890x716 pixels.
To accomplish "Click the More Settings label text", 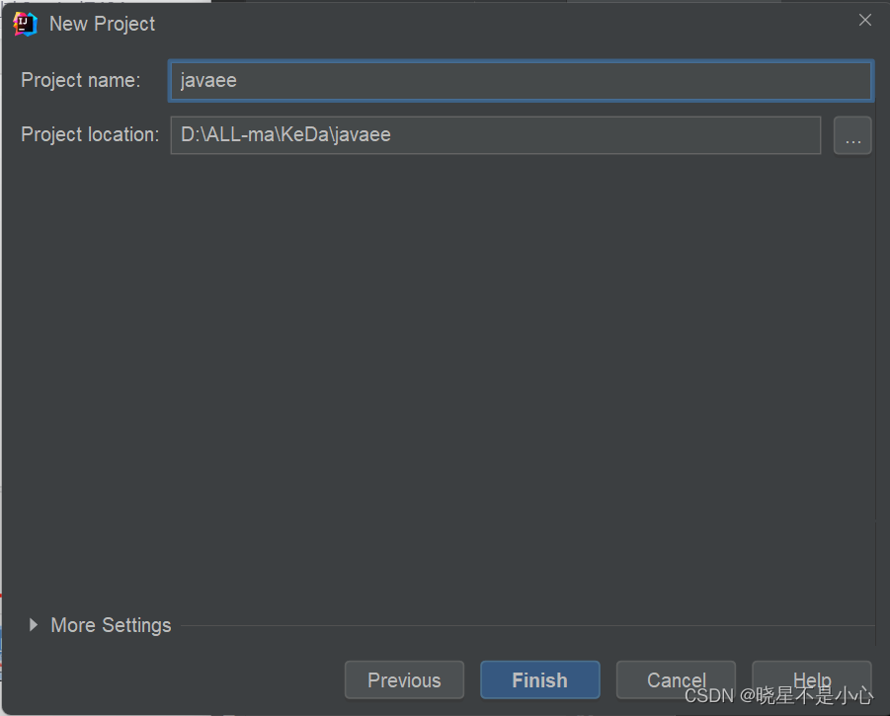I will click(x=111, y=625).
